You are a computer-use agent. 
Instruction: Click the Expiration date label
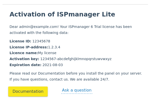(26, 65)
